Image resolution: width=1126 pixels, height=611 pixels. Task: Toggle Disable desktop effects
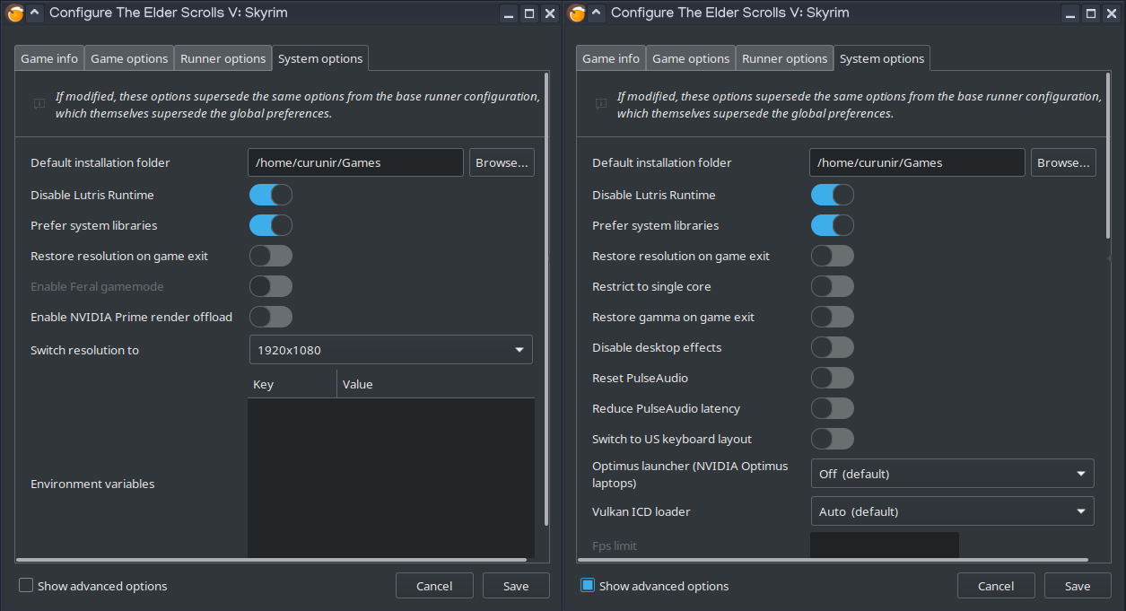coord(833,347)
